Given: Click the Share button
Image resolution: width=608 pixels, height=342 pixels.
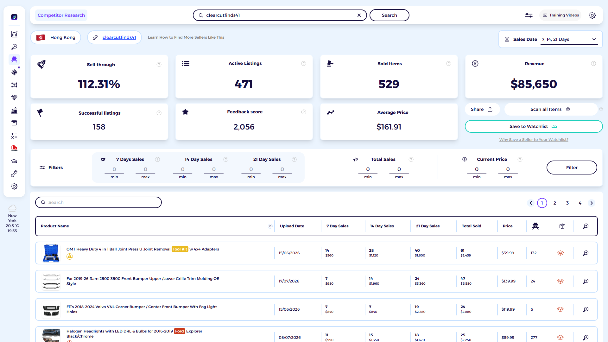Looking at the screenshot, I should (482, 109).
